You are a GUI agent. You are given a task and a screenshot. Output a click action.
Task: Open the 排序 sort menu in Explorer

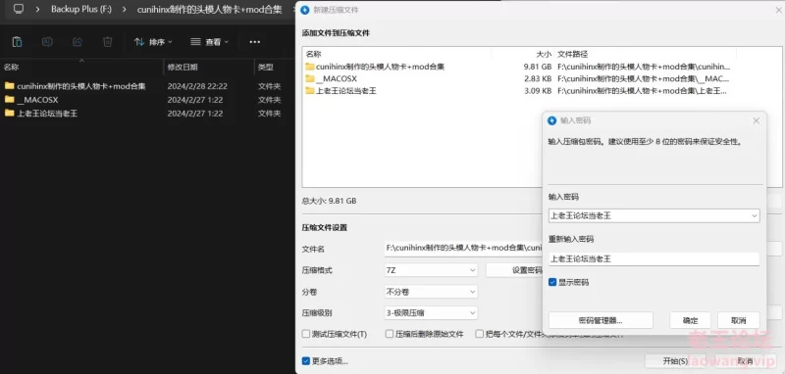[153, 42]
